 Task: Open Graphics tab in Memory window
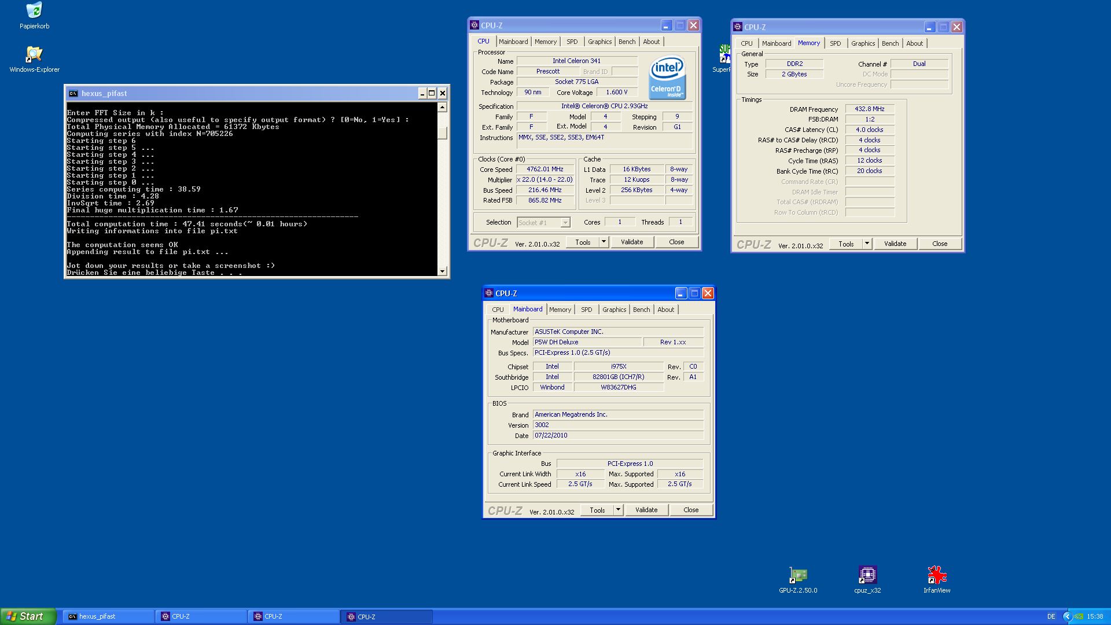[863, 43]
